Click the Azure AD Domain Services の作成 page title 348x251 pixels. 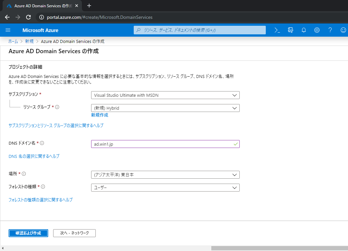click(x=53, y=51)
